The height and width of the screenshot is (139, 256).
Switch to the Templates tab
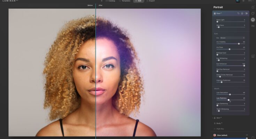(x=125, y=1)
